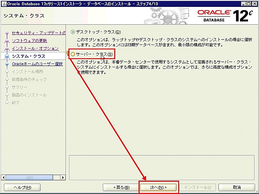Select the サーバー・クラス radio button

tap(73, 54)
